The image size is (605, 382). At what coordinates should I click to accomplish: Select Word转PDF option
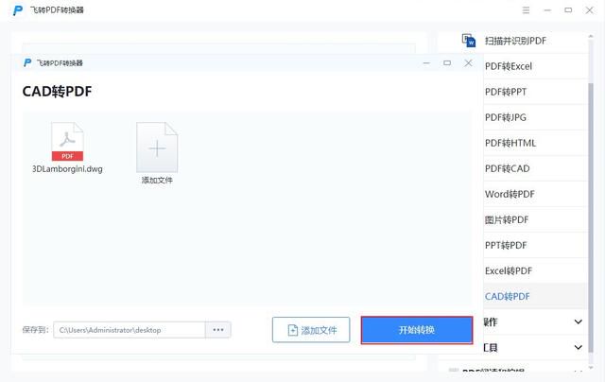pyautogui.click(x=510, y=194)
